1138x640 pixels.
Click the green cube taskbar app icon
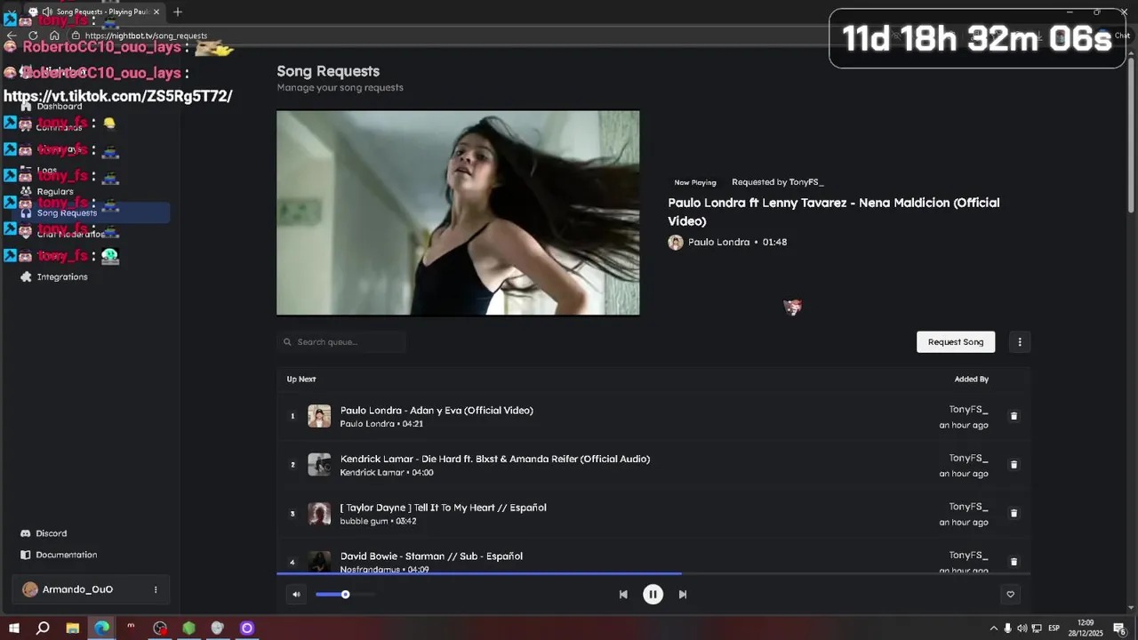coord(188,628)
